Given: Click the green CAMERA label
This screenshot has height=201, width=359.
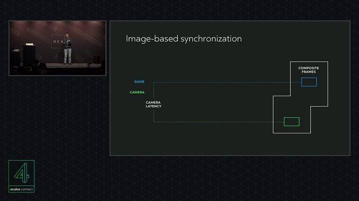Looking at the screenshot, I should pyautogui.click(x=137, y=92).
